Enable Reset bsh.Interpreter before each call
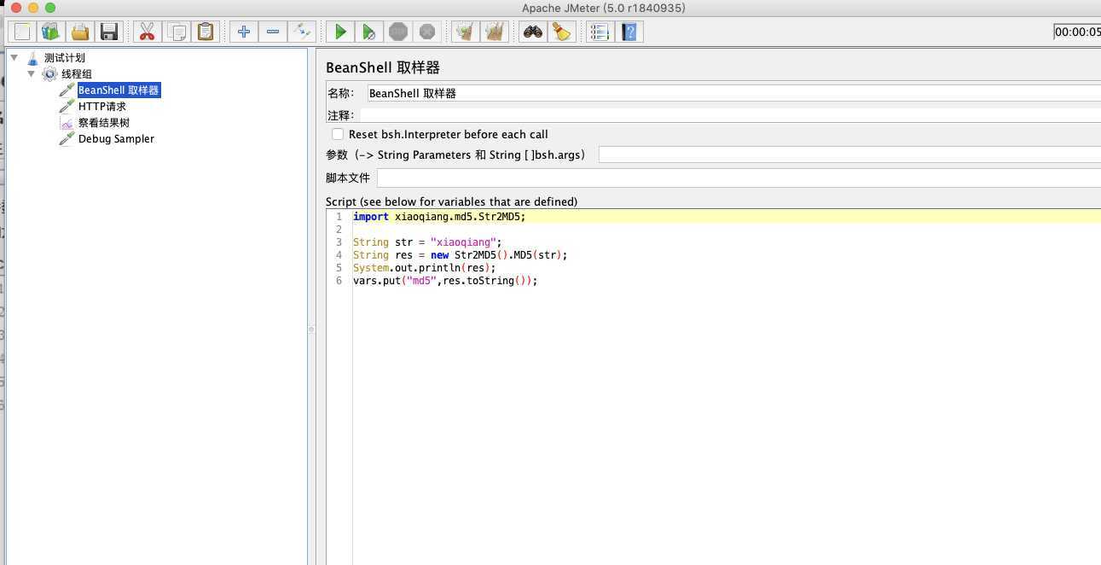This screenshot has width=1101, height=565. click(x=338, y=135)
